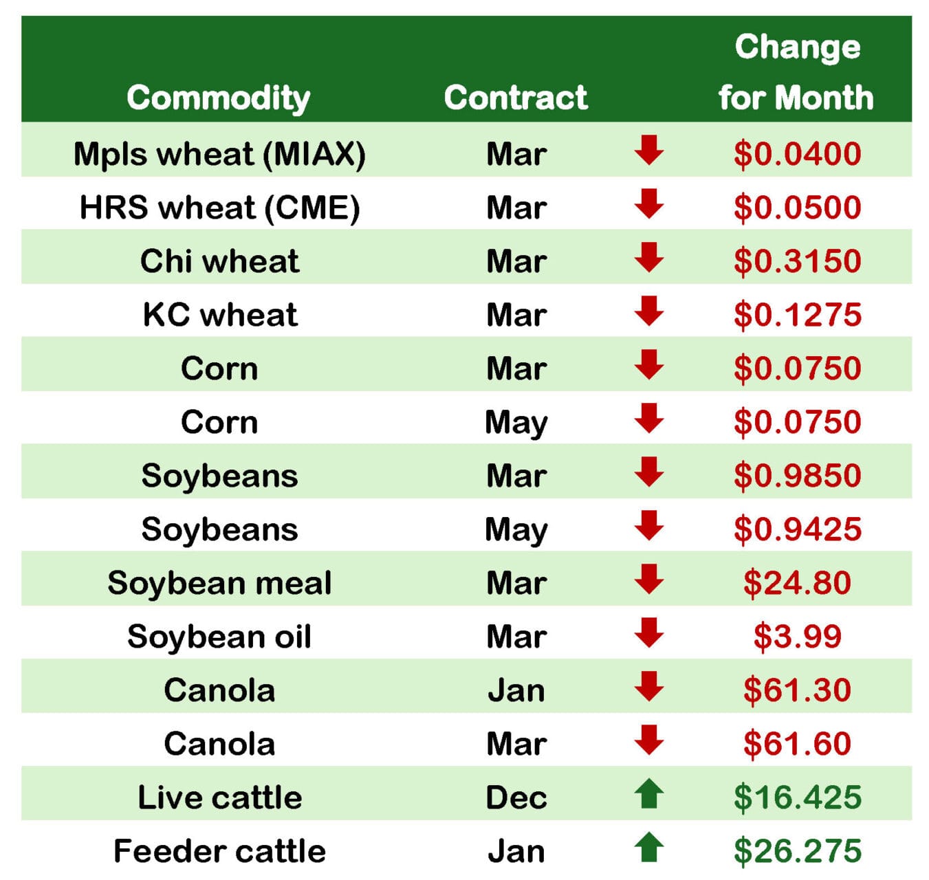Click the red down arrow for Mpls wheat
Viewport: 929px width, 880px height.
pyautogui.click(x=648, y=151)
